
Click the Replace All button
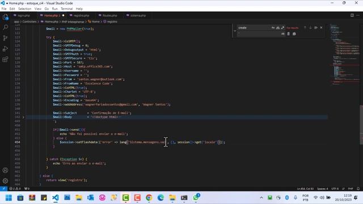pyautogui.click(x=294, y=34)
